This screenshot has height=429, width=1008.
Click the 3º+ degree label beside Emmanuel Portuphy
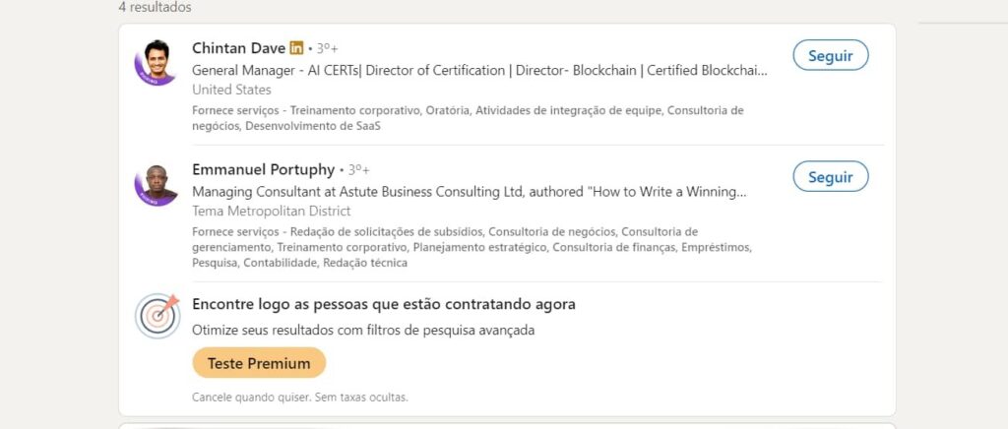point(358,170)
